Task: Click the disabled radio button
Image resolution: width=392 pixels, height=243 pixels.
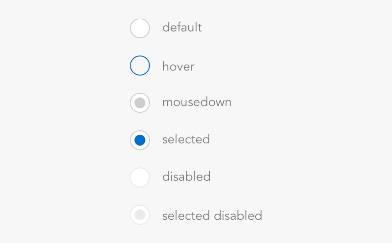Action: pos(140,177)
